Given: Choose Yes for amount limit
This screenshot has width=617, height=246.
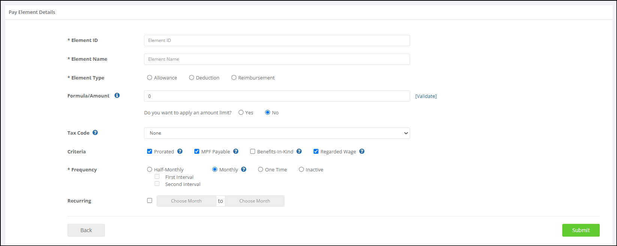Looking at the screenshot, I should (241, 112).
